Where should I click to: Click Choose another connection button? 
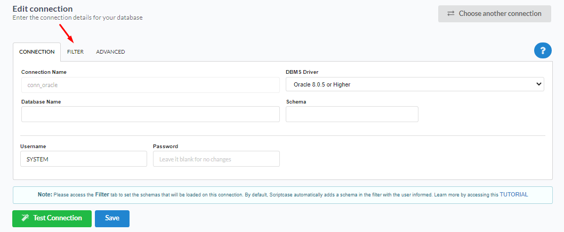(494, 14)
